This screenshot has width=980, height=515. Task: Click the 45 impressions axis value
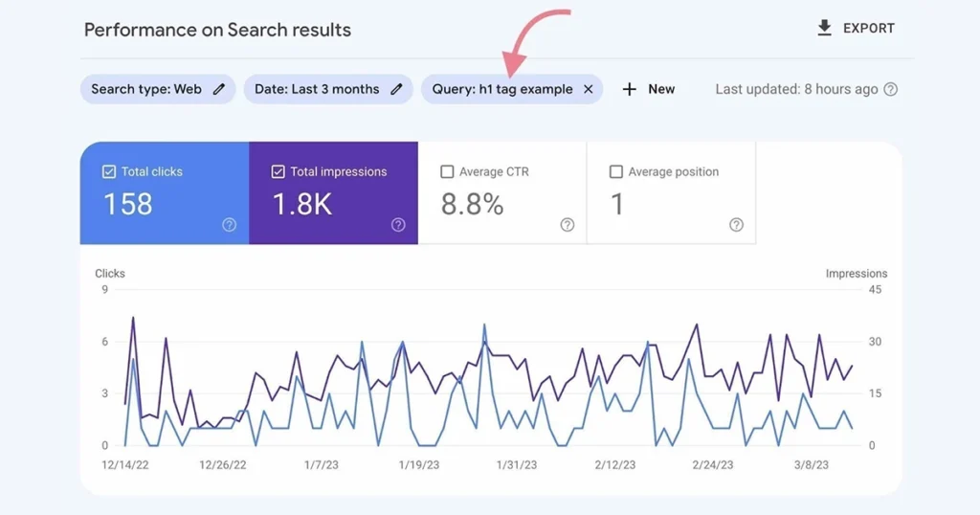click(875, 289)
